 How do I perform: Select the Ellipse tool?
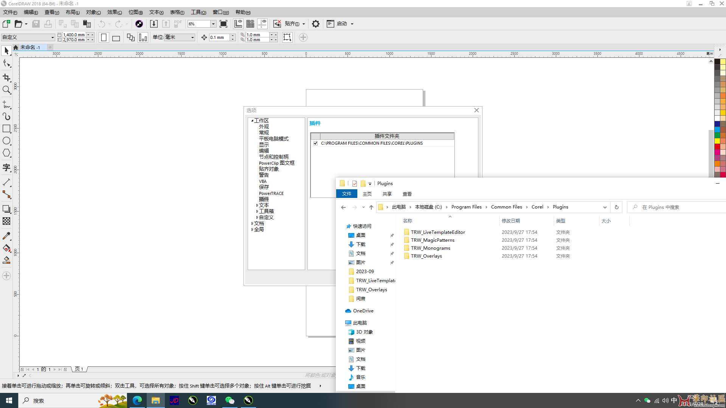6,141
